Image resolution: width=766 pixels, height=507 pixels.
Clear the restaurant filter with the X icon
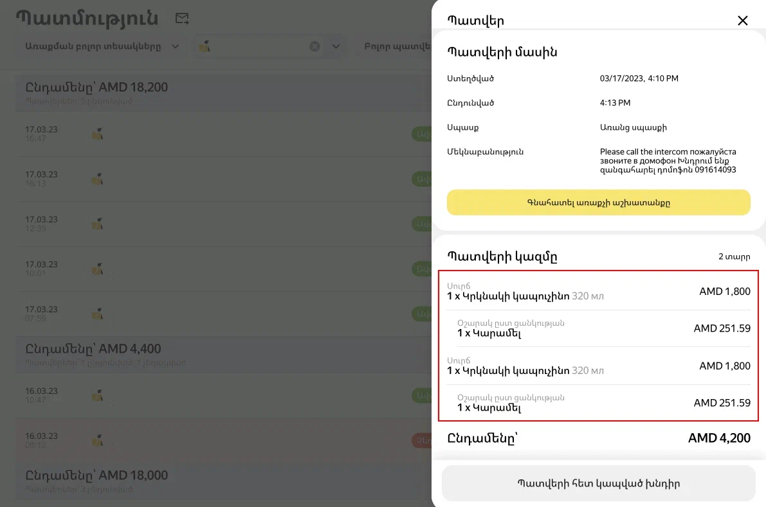[x=315, y=46]
